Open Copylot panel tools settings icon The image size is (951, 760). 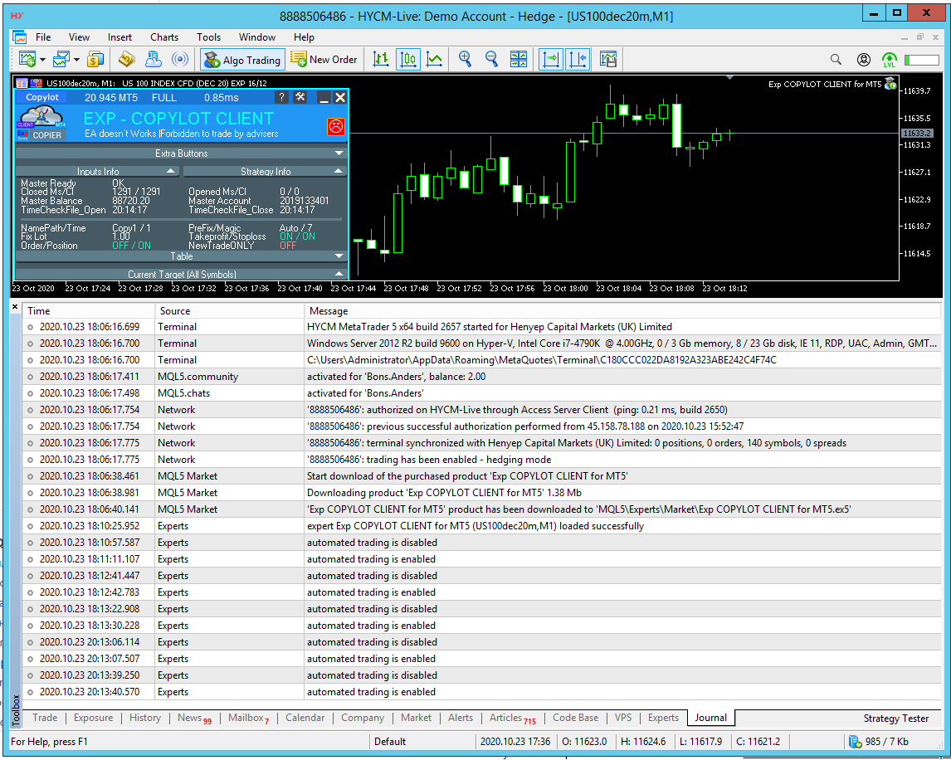point(300,97)
